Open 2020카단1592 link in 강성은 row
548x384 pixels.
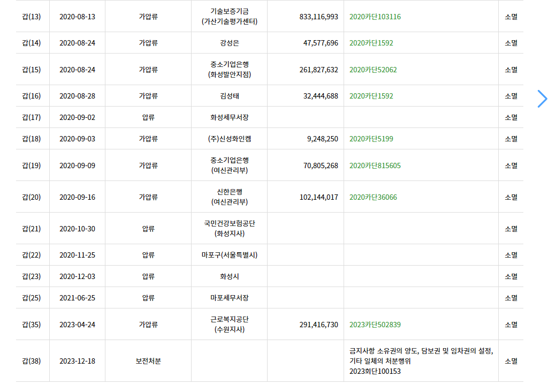click(x=371, y=43)
